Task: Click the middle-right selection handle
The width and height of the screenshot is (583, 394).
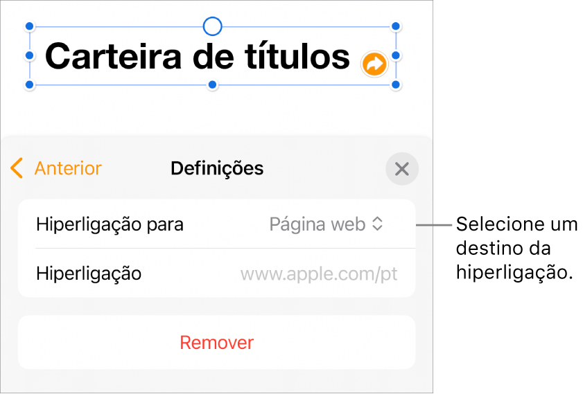Action: tap(396, 55)
